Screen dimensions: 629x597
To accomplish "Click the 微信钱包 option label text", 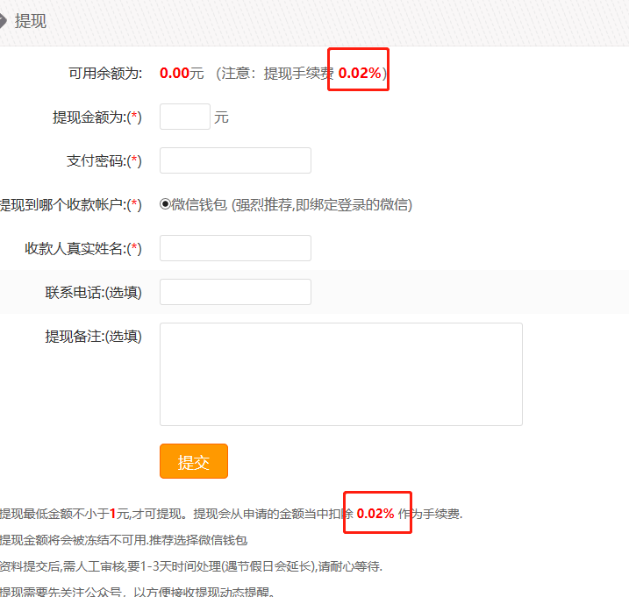I will (199, 204).
